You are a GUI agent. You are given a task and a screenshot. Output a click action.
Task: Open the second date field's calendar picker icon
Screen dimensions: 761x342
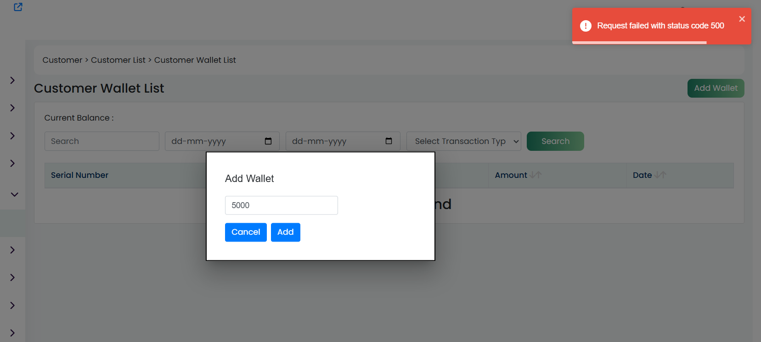(x=389, y=141)
